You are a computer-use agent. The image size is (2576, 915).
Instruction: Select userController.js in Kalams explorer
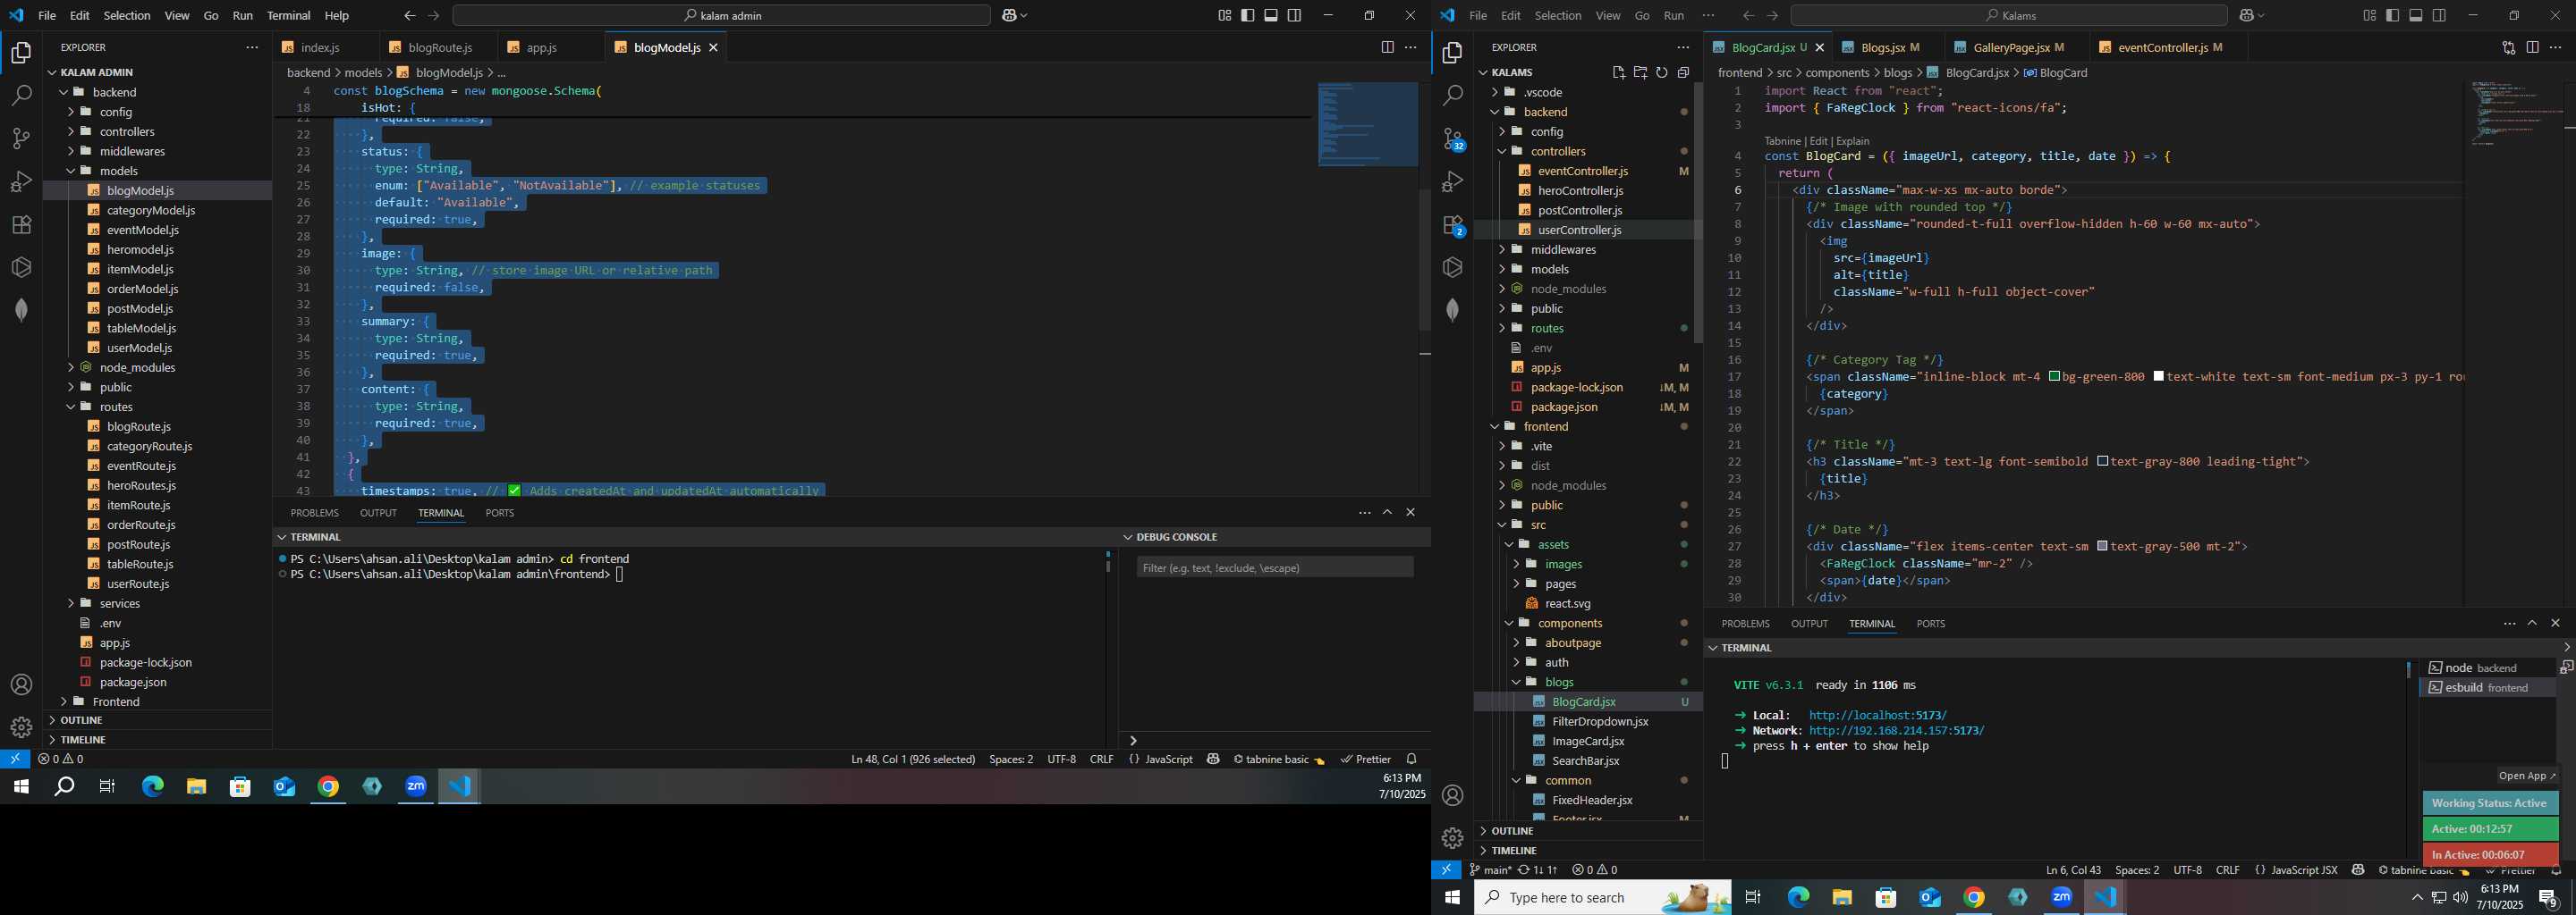click(x=1580, y=231)
